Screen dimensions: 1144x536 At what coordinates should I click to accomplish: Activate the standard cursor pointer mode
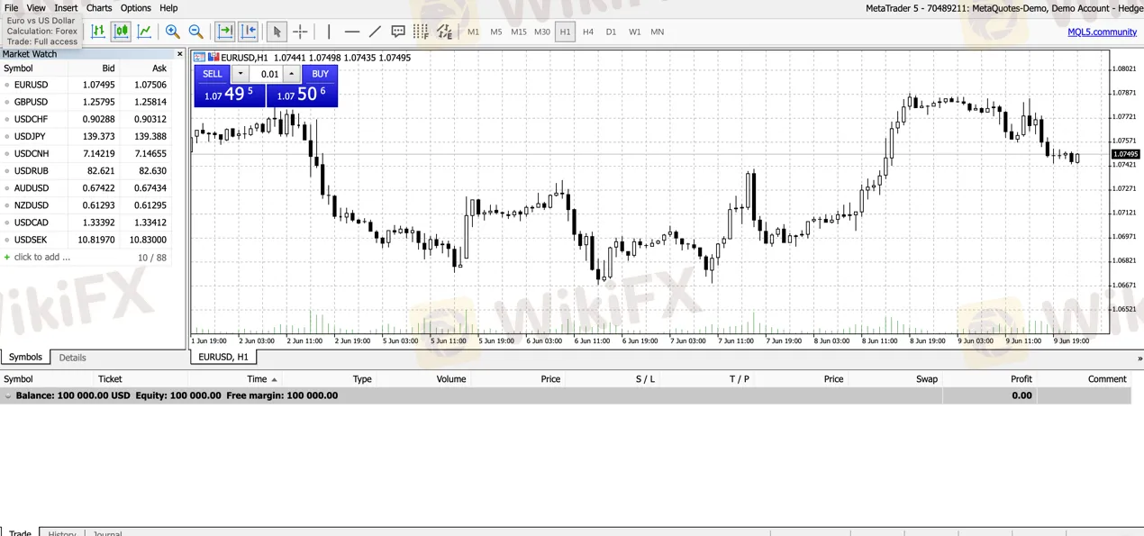click(x=277, y=32)
